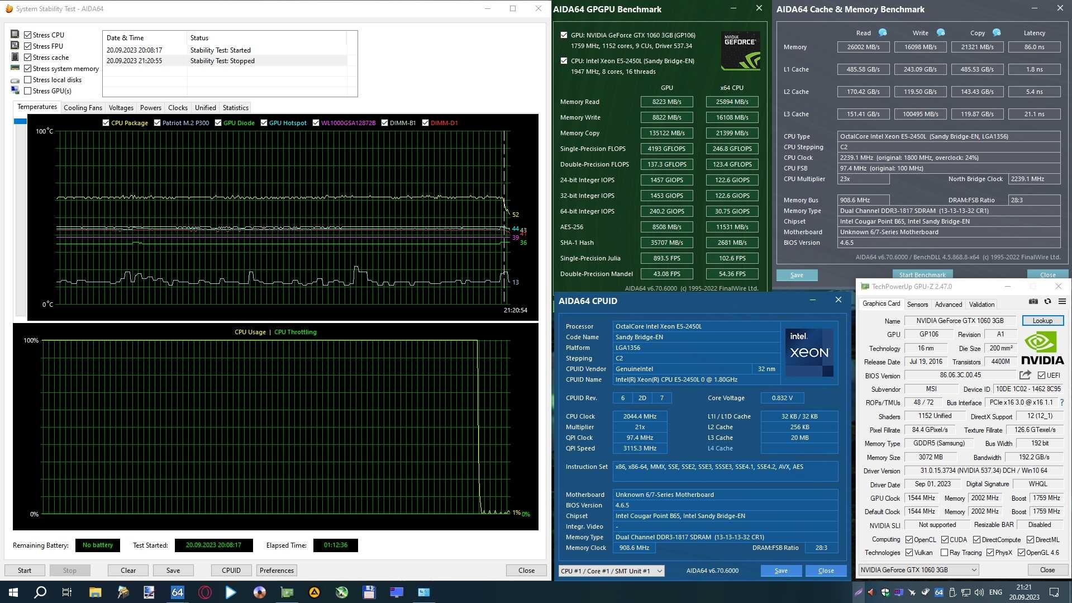1072x603 pixels.
Task: Click CPUID button in Stability Test
Action: coord(231,571)
